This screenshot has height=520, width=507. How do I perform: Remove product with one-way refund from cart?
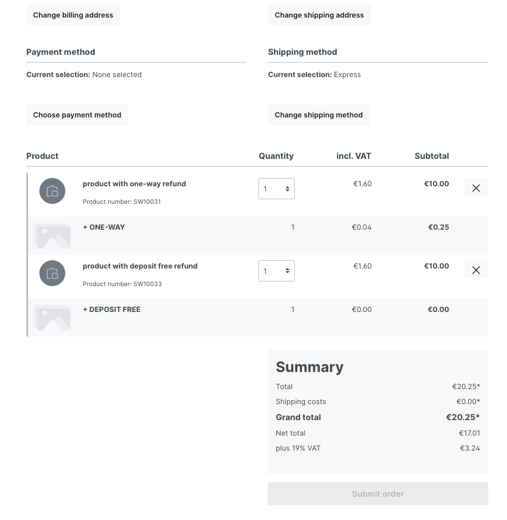point(476,188)
